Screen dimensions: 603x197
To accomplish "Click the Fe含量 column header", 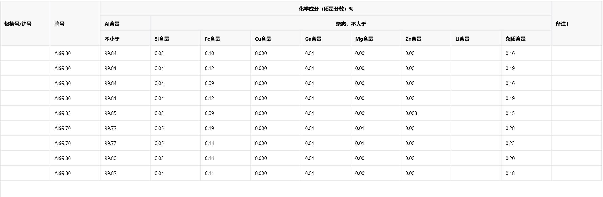I will click(x=212, y=39).
